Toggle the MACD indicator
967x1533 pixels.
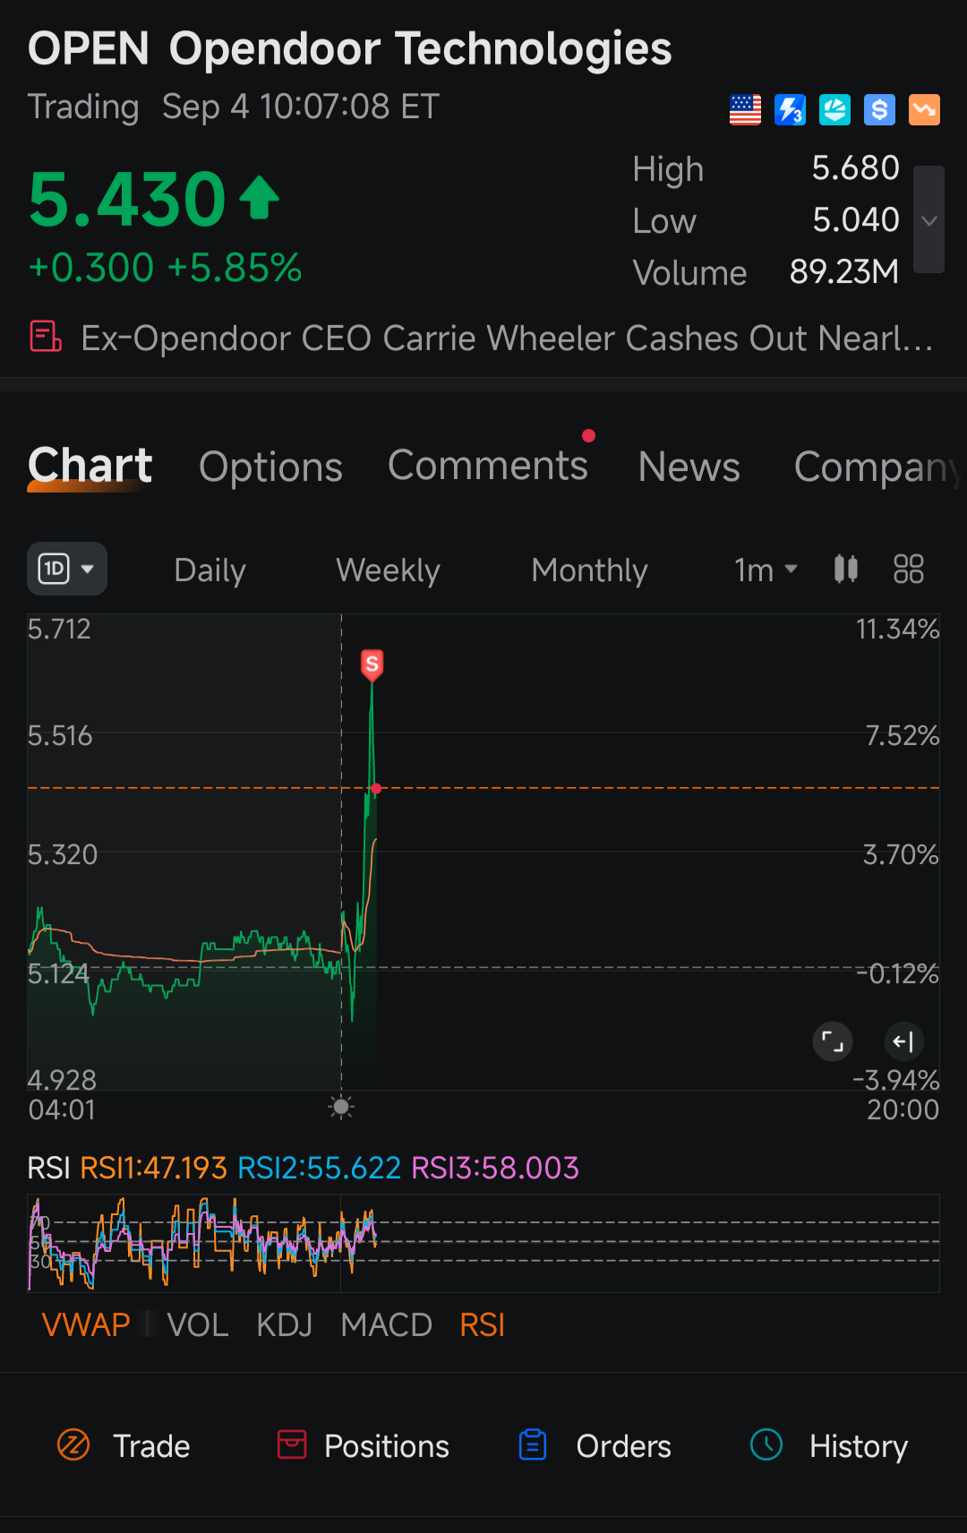[386, 1324]
